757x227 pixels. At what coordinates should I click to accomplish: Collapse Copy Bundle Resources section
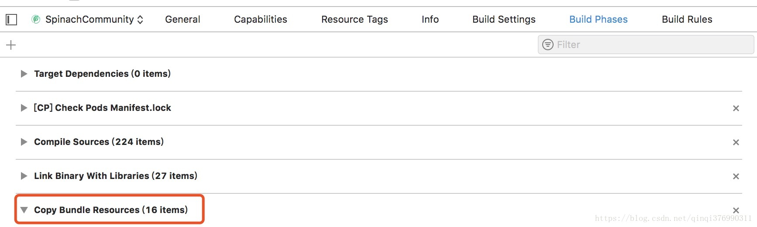click(x=24, y=210)
